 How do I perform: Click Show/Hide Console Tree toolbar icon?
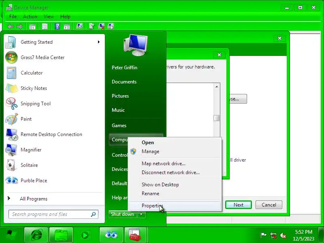pos(32,26)
